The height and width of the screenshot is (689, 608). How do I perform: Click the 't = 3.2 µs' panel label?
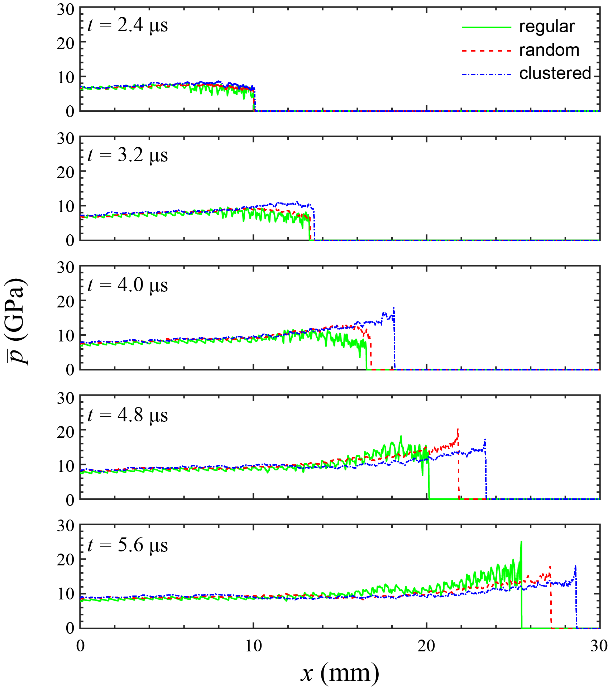tap(128, 155)
